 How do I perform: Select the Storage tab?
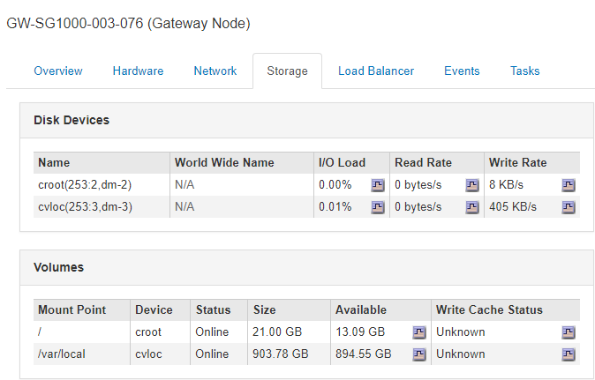[287, 71]
